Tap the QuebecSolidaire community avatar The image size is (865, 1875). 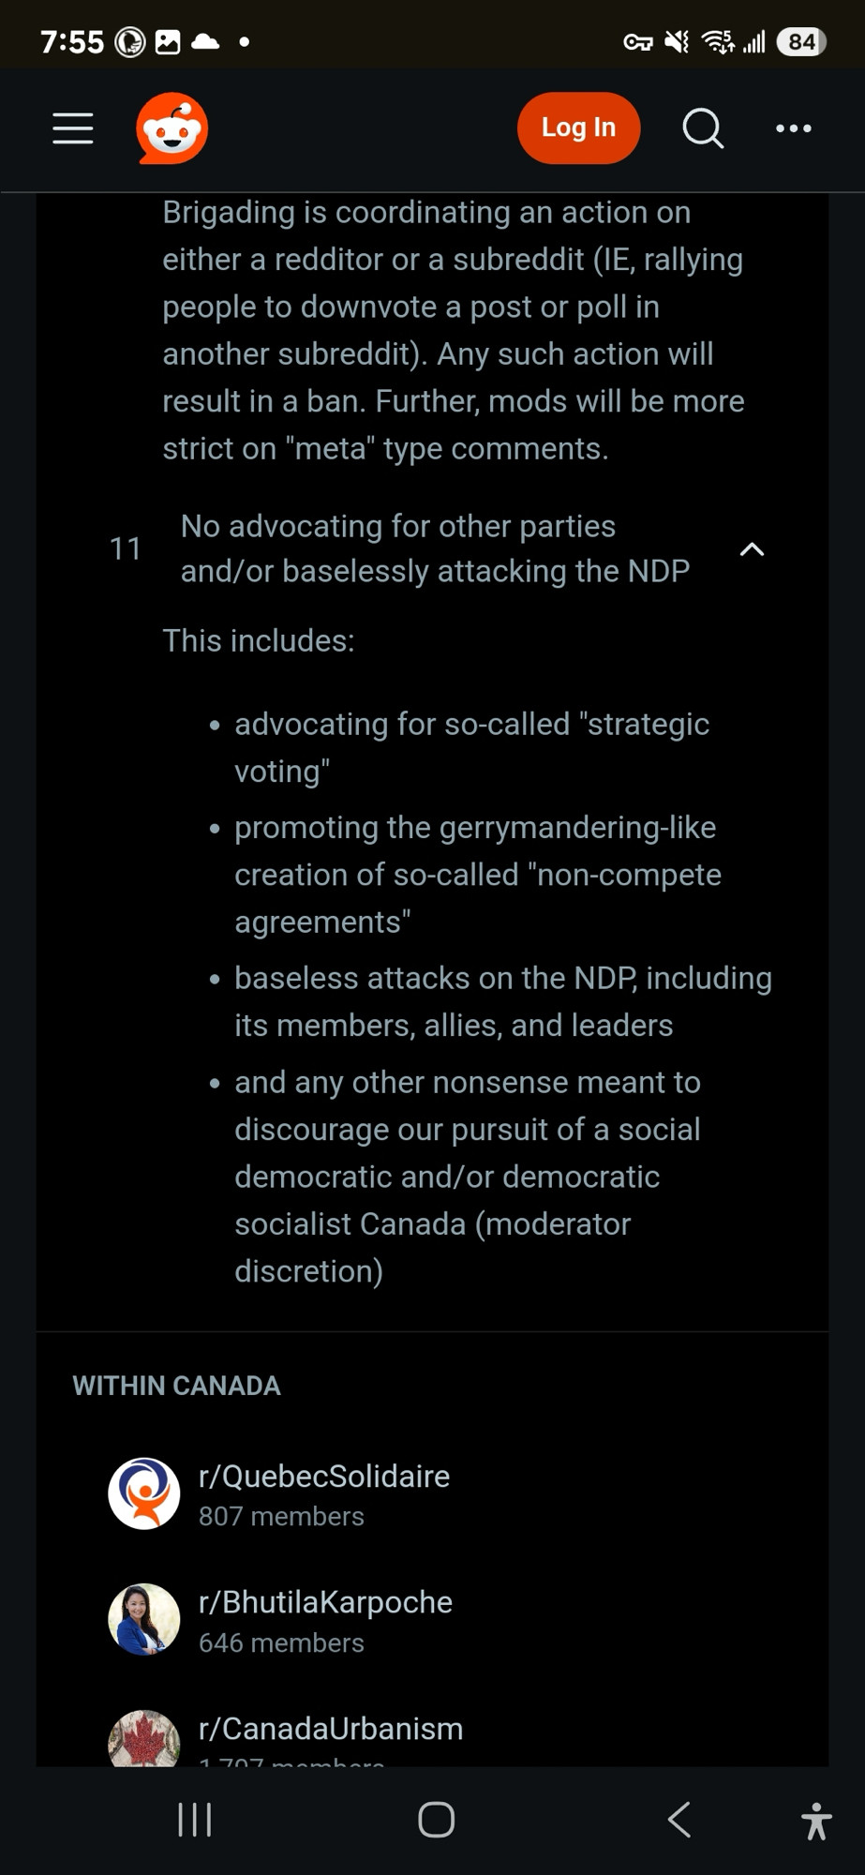point(144,1493)
